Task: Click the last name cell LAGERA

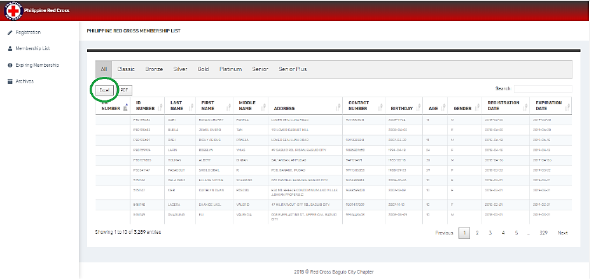Action: point(173,204)
